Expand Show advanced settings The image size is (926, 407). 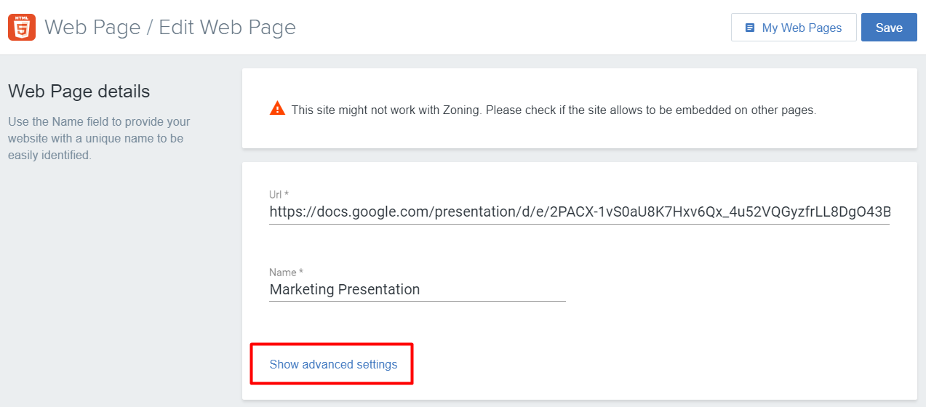[333, 364]
